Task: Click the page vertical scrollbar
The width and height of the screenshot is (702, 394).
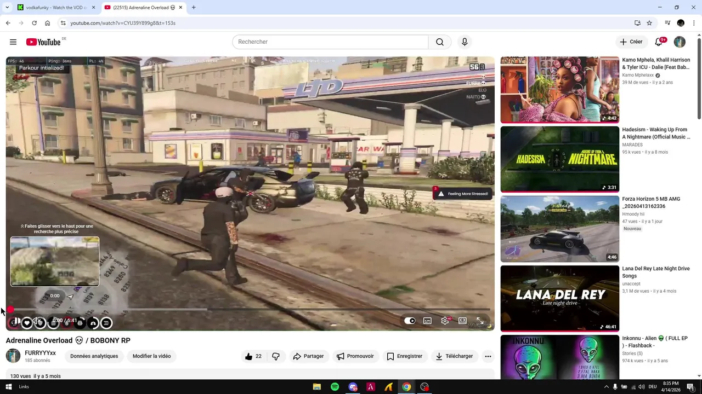Action: [x=699, y=78]
